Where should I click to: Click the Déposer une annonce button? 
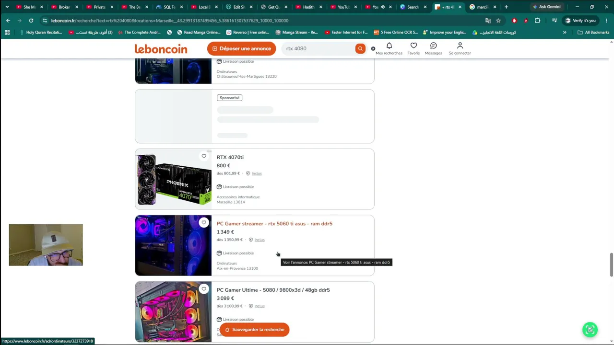242,48
